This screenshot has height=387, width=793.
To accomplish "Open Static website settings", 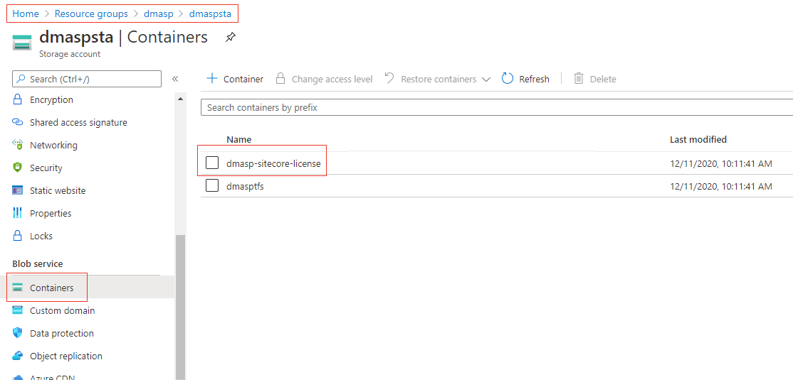I will pyautogui.click(x=58, y=191).
